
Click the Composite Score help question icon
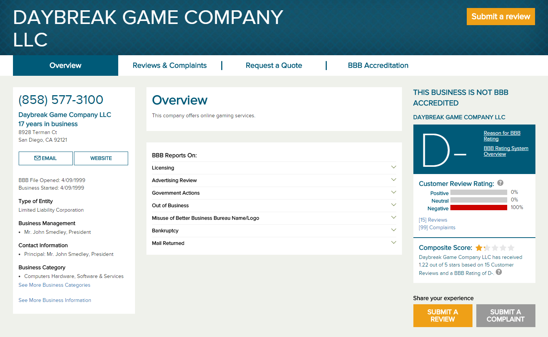(499, 272)
